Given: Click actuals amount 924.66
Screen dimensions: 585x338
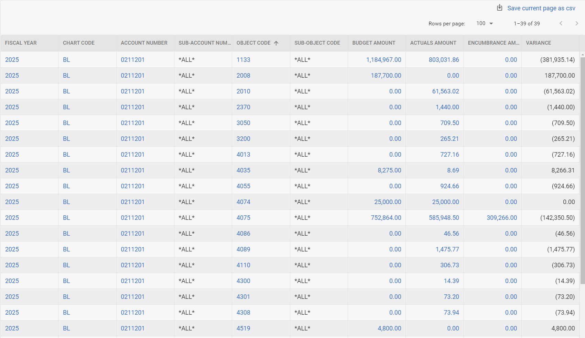Looking at the screenshot, I should click(449, 186).
